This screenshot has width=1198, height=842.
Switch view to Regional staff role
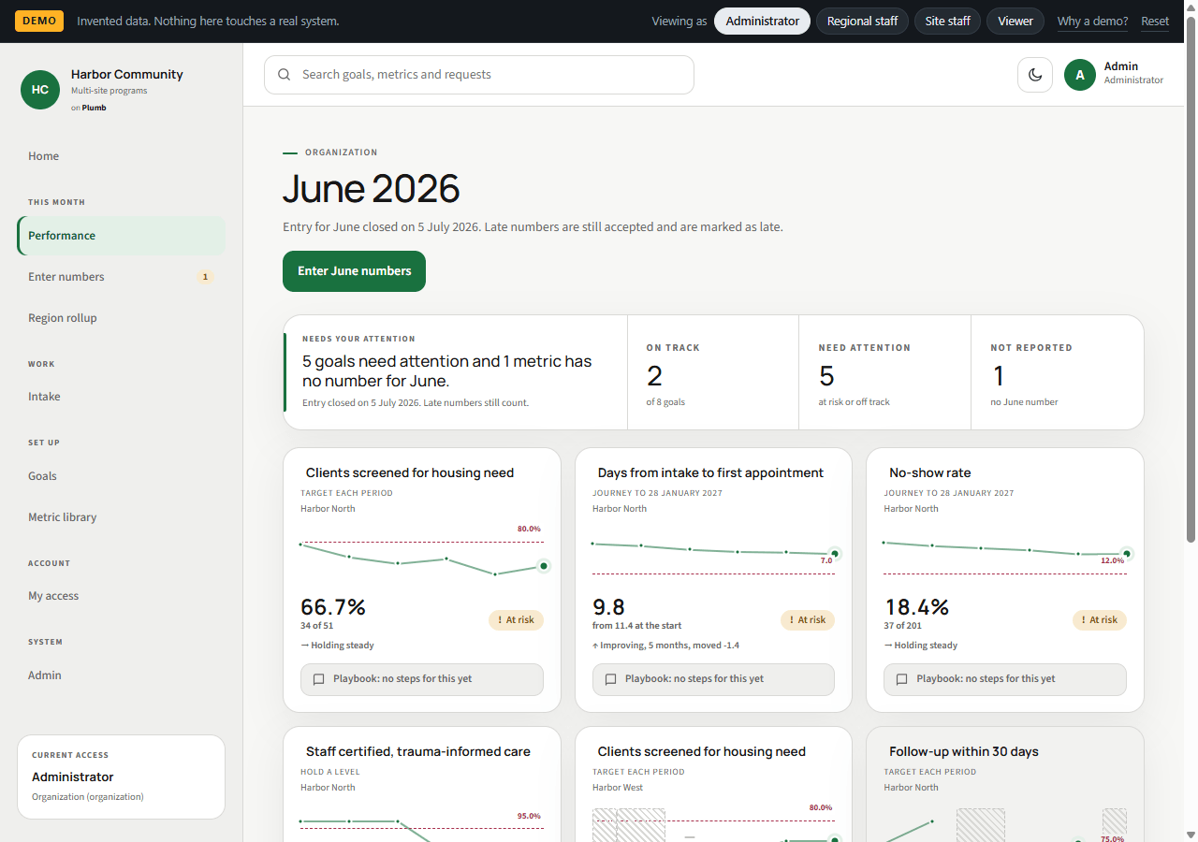862,22
